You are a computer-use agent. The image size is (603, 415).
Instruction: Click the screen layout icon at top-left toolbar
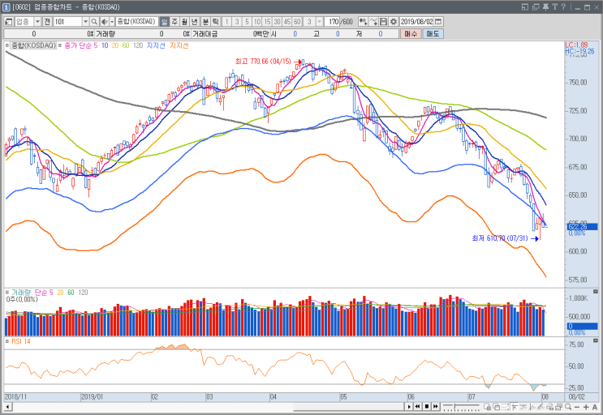click(x=8, y=22)
